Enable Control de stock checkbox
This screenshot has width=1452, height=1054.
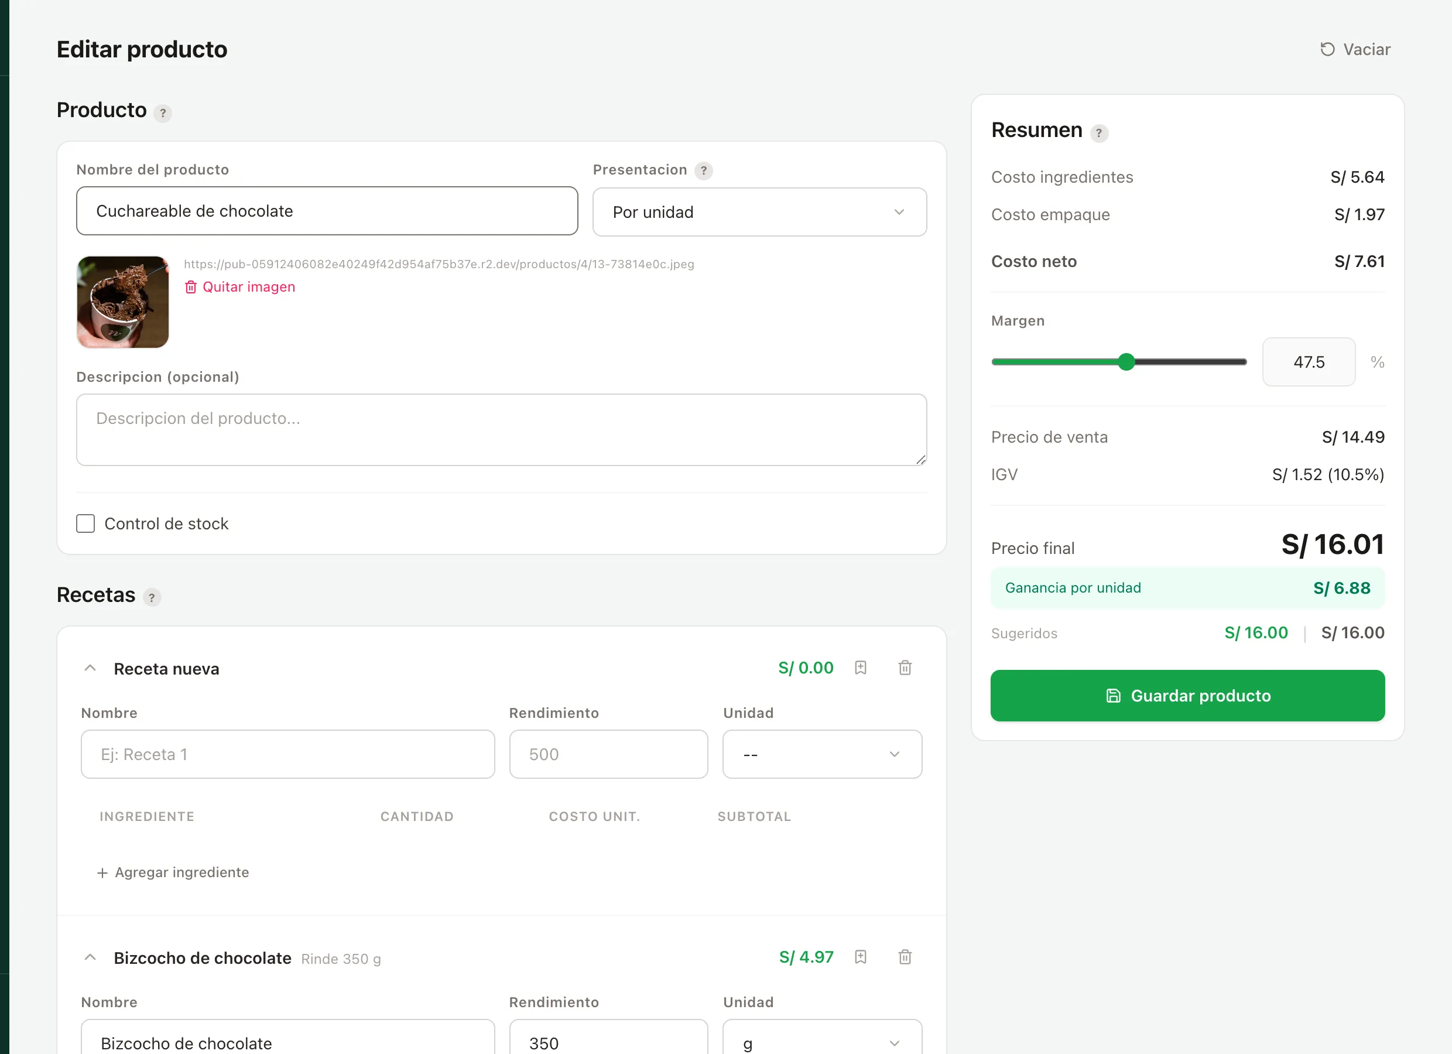pos(85,523)
